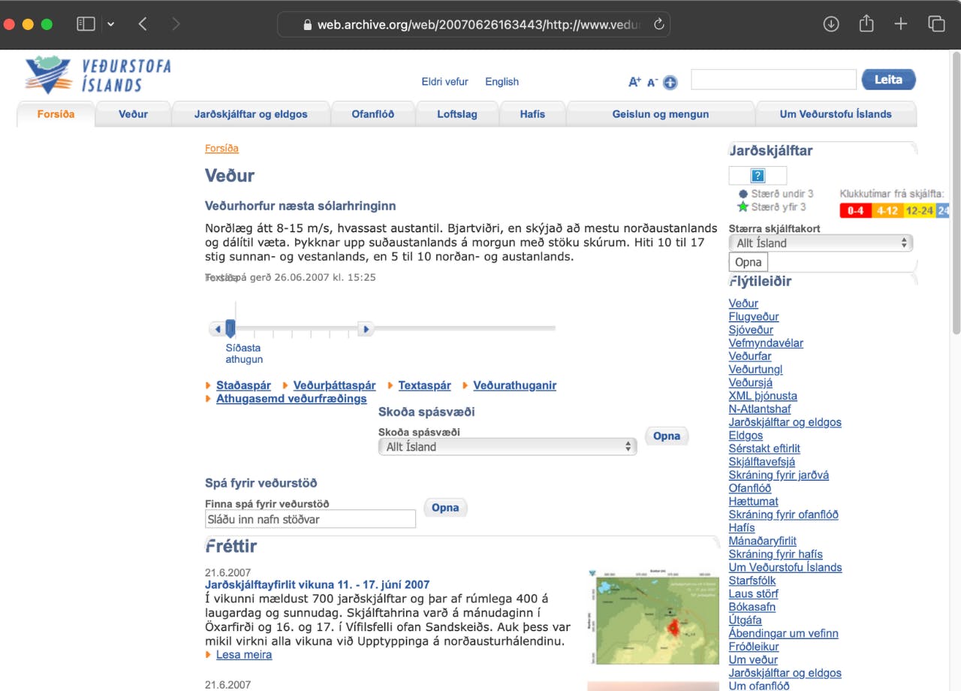This screenshot has height=691, width=961.
Task: Switch to Ofanflóð tab
Action: (x=372, y=114)
